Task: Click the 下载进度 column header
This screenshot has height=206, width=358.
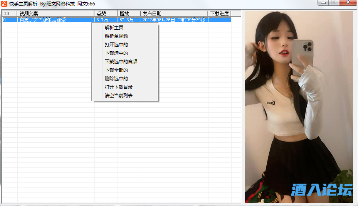Action: 219,14
